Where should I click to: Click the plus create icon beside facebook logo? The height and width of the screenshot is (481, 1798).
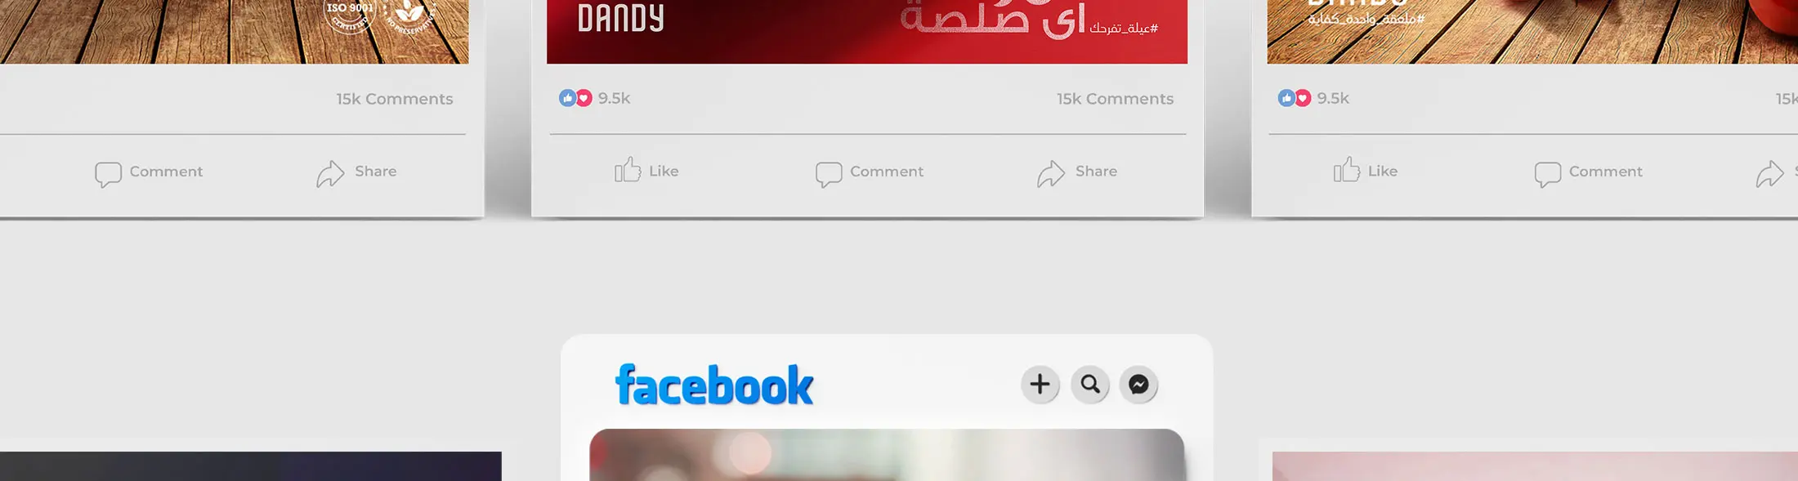[1040, 384]
